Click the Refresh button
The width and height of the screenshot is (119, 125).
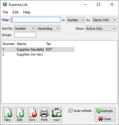[105, 111]
